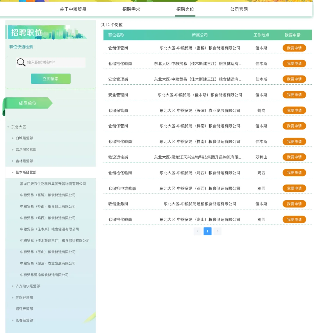
Task: Click the magnifying glass search icon
Action: tap(21, 62)
